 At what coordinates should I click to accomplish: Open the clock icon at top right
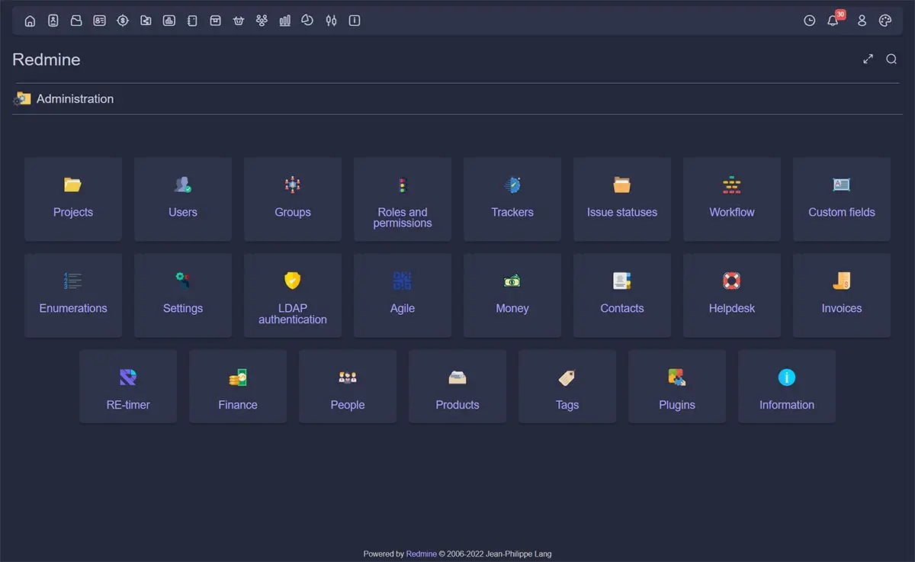tap(810, 21)
